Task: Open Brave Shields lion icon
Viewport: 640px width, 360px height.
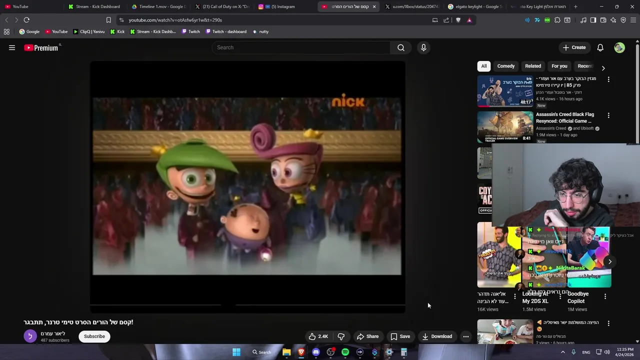Action: click(x=458, y=20)
